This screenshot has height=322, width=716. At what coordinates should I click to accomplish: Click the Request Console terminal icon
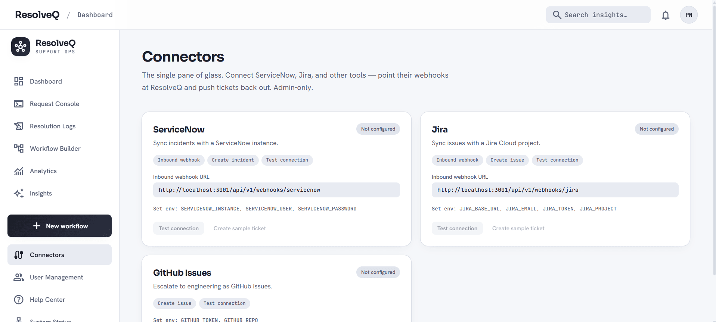(x=19, y=104)
